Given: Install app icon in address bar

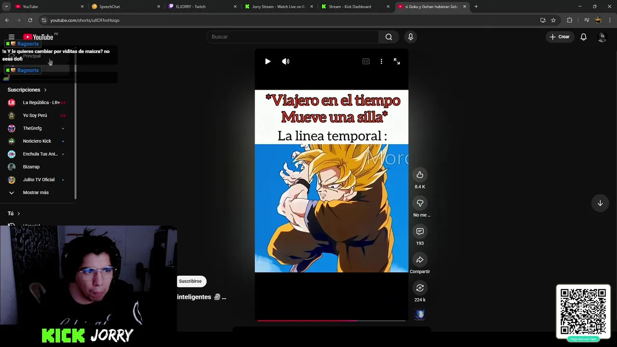Looking at the screenshot, I should tap(543, 20).
